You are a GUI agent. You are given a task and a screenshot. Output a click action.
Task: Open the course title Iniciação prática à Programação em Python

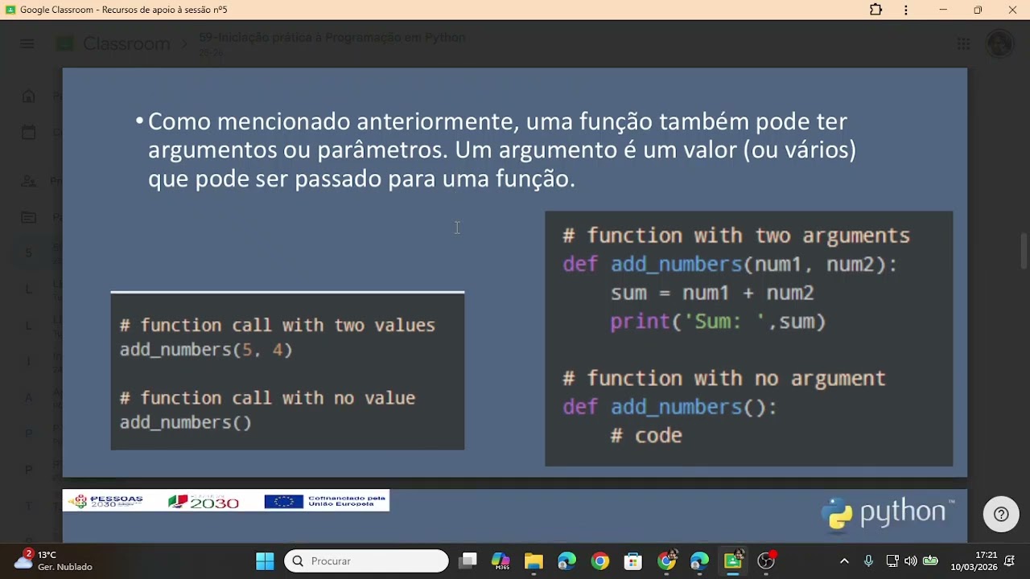(332, 38)
